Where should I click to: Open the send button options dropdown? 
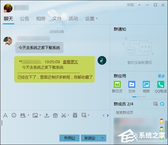(x=103, y=138)
